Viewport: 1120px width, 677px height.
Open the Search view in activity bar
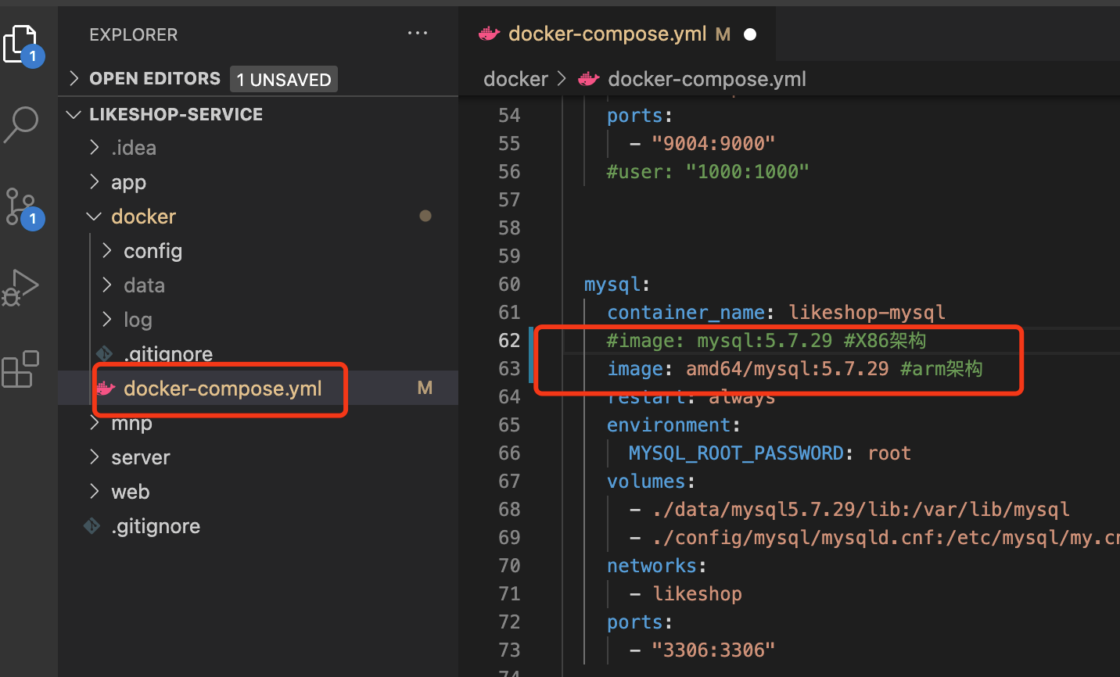[x=21, y=125]
